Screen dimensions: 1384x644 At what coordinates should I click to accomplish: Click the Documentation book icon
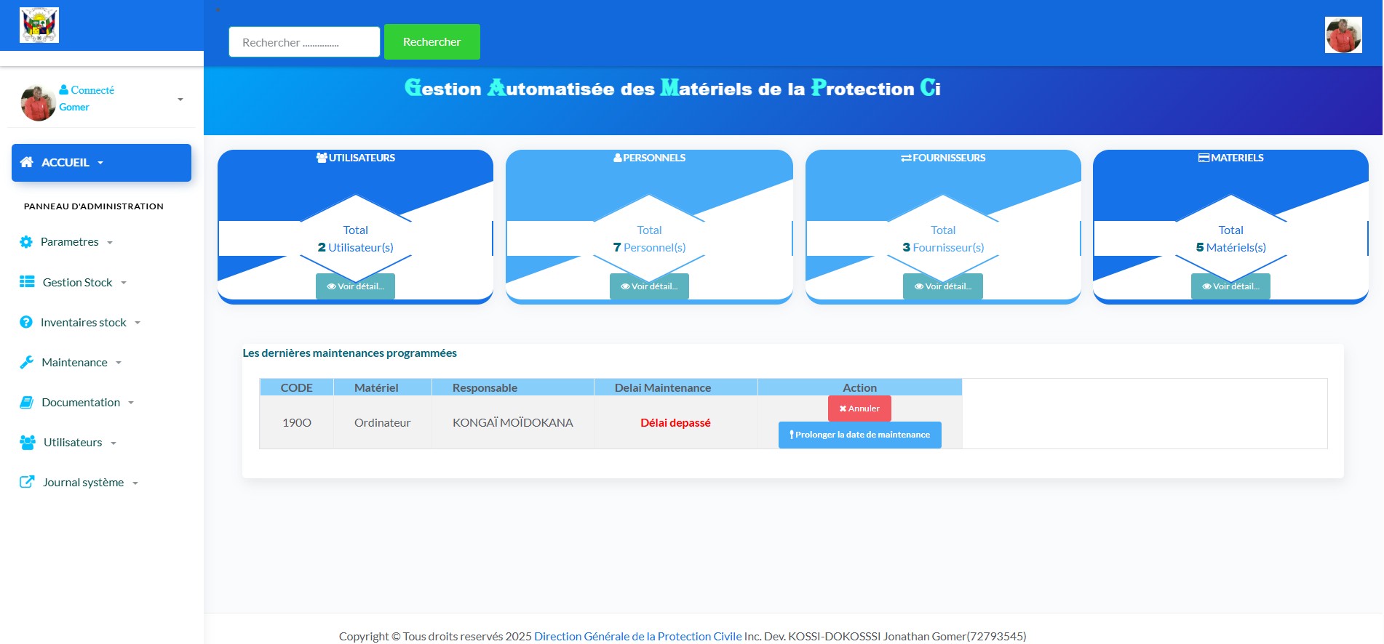click(x=27, y=402)
